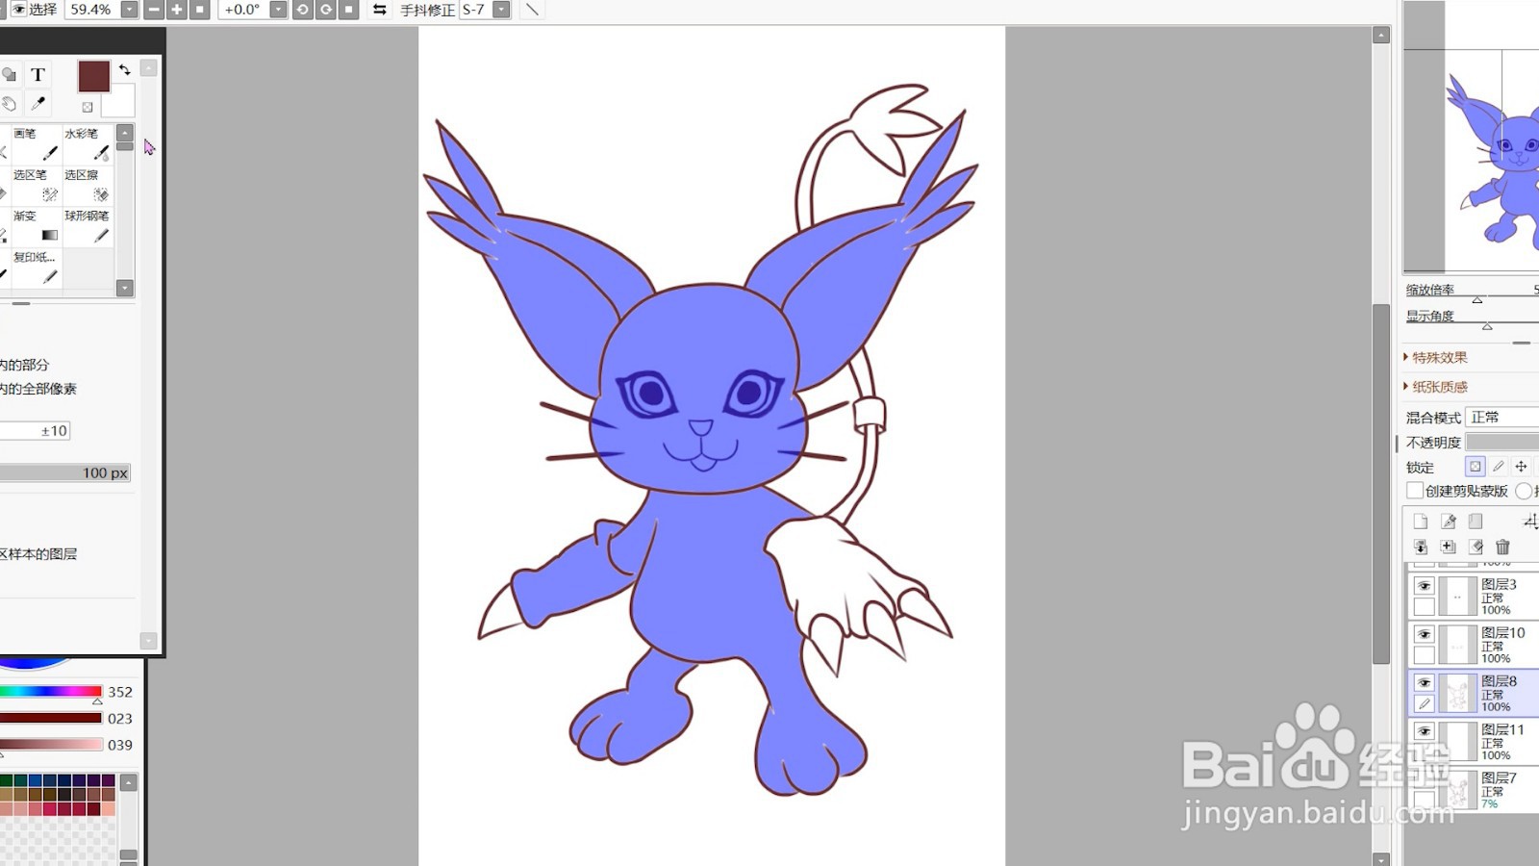Click the navigator preview thumbnail
1539x866 pixels.
[1472, 137]
